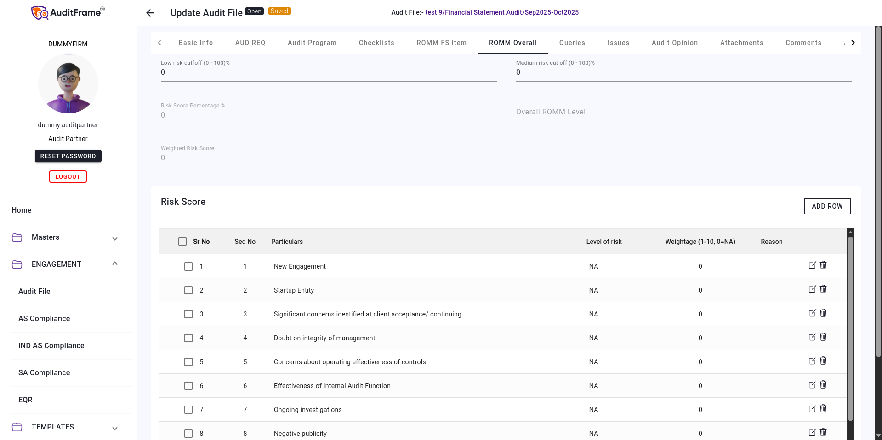
Task: Click the back arrow near Update Audit File
Action: [x=150, y=13]
